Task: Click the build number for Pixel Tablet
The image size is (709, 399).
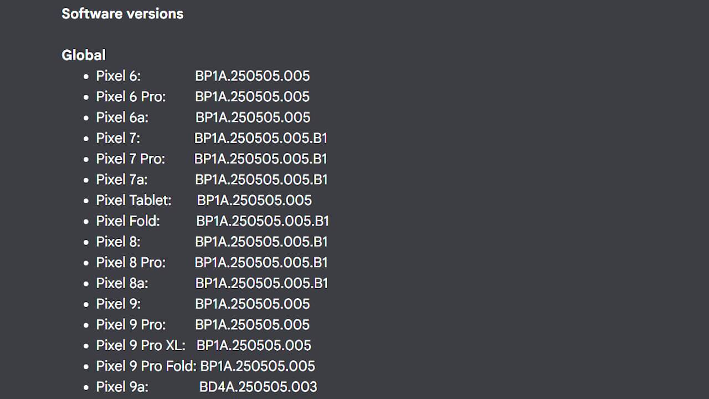Action: (254, 200)
